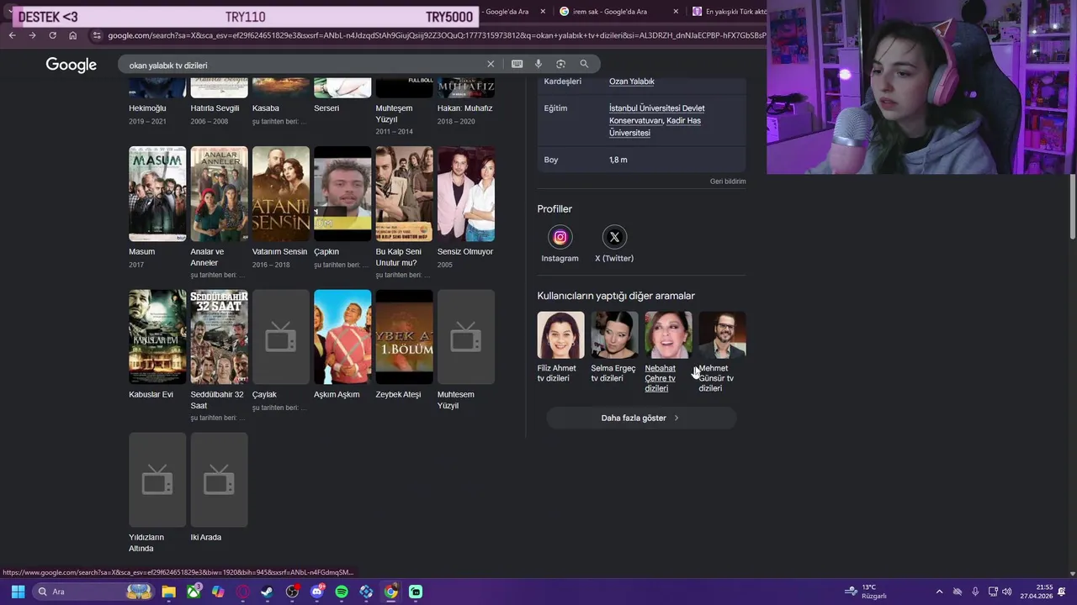Open the Kadir Has Üniversitesi link

click(655, 127)
